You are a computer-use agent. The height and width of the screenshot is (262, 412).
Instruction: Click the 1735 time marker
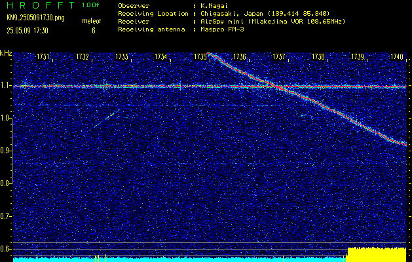click(x=200, y=56)
